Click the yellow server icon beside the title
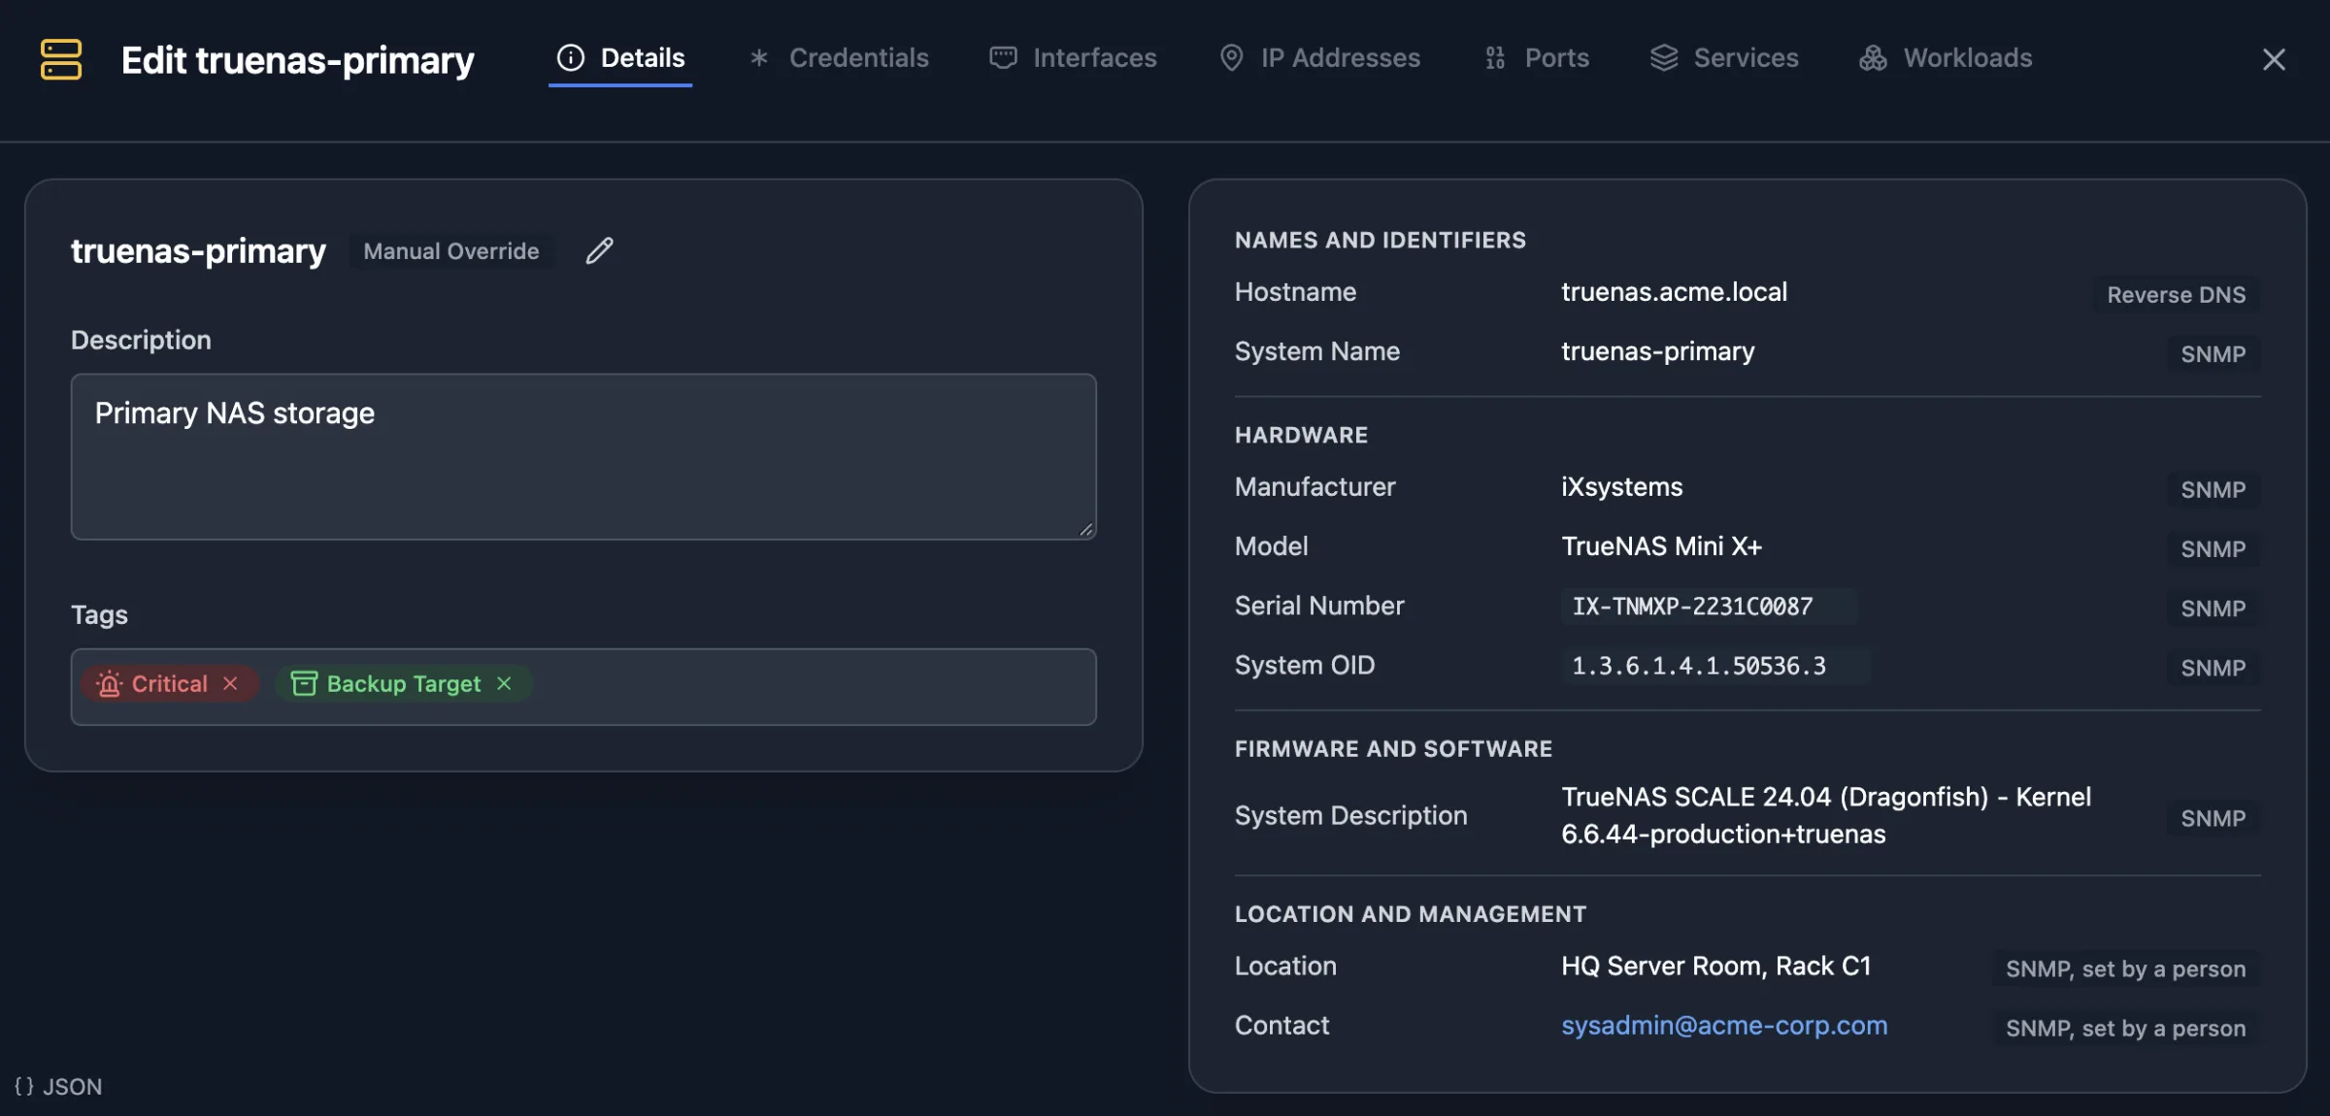Viewport: 2330px width, 1116px height. click(x=61, y=59)
